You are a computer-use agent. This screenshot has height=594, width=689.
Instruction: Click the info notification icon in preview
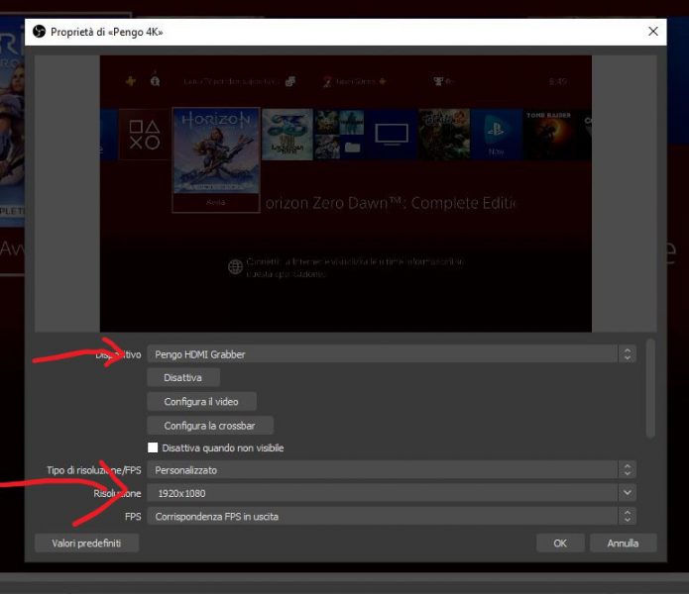(155, 80)
